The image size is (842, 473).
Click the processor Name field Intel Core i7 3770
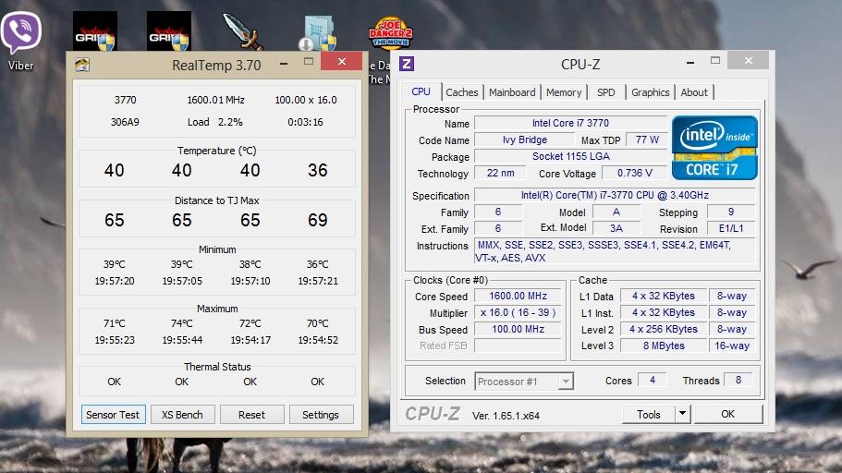coord(570,123)
